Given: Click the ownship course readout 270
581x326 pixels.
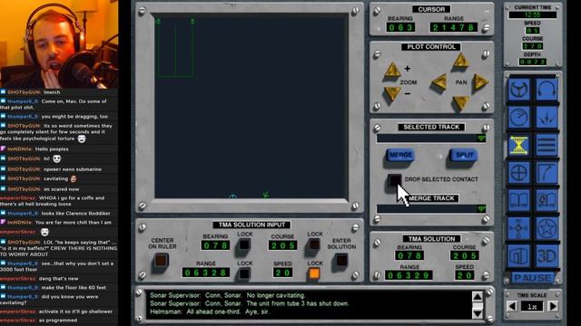Looking at the screenshot, I should coord(533,46).
